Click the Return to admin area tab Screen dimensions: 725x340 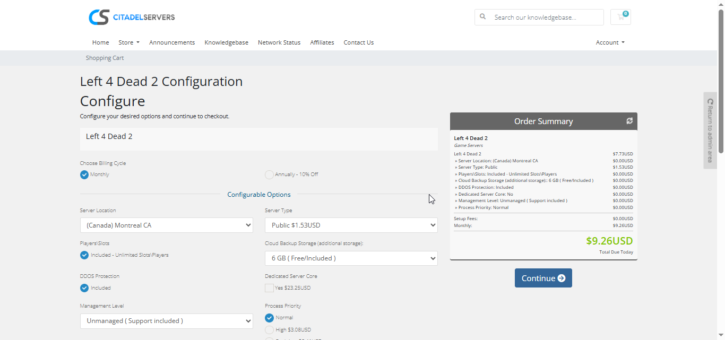click(710, 130)
